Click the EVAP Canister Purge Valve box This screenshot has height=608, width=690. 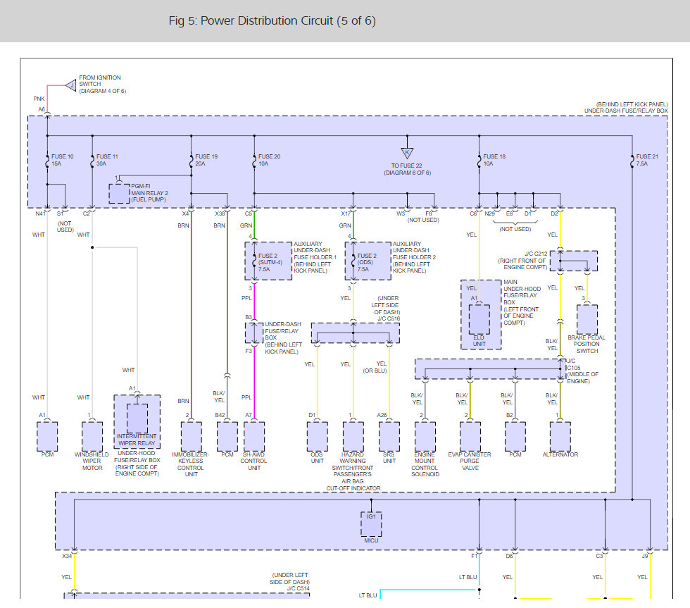click(470, 437)
